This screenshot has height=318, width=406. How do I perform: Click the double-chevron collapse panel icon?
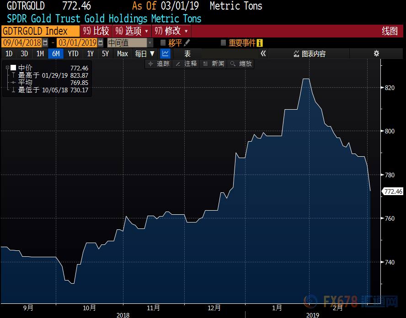tap(263, 53)
